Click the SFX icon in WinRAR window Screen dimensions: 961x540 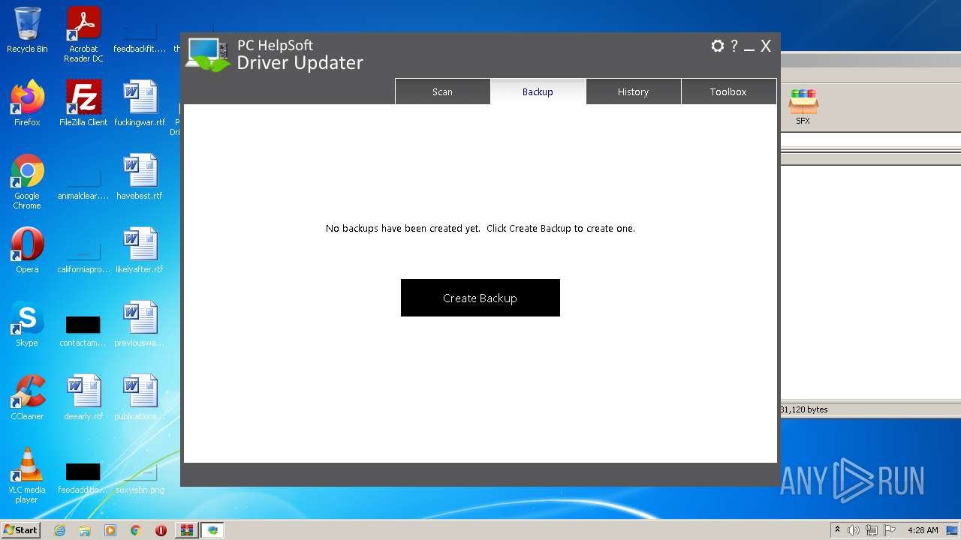click(x=803, y=106)
